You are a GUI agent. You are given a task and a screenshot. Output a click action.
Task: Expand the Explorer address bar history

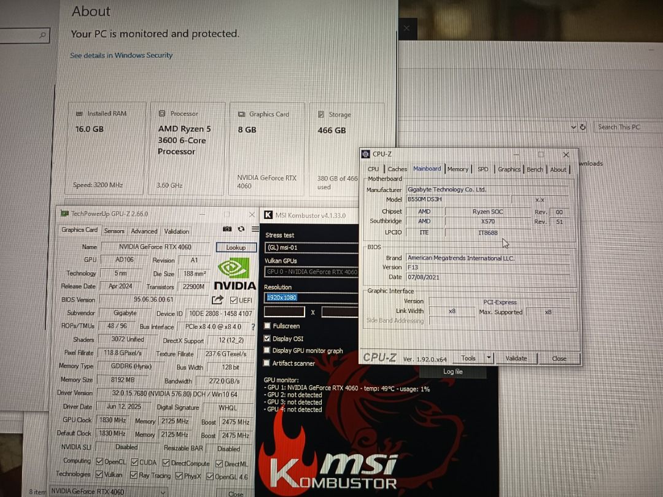pos(573,127)
